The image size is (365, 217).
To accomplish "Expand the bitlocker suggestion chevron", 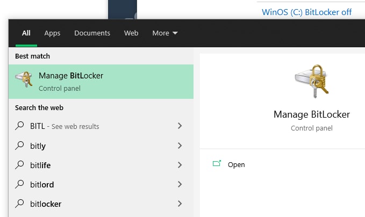I will point(180,204).
